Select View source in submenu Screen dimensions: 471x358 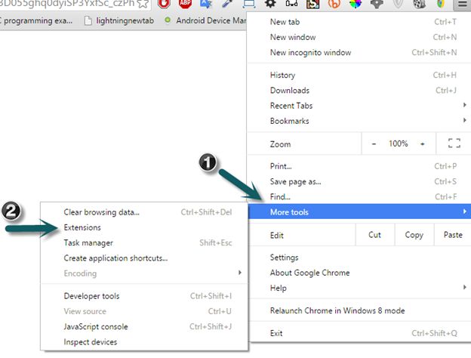point(144,311)
